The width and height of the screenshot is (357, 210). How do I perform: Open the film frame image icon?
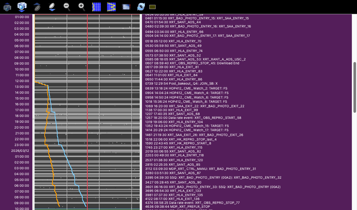[126, 7]
